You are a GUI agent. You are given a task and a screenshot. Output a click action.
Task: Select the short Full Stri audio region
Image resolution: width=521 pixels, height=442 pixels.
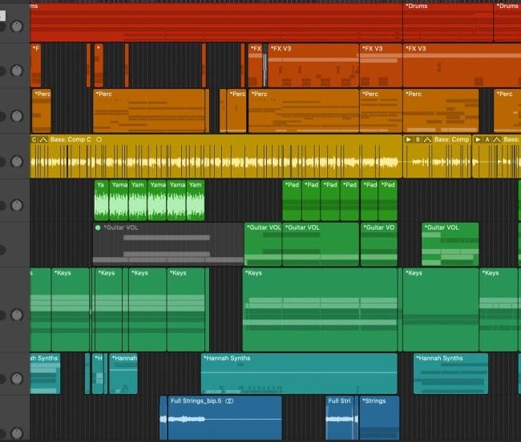click(341, 418)
